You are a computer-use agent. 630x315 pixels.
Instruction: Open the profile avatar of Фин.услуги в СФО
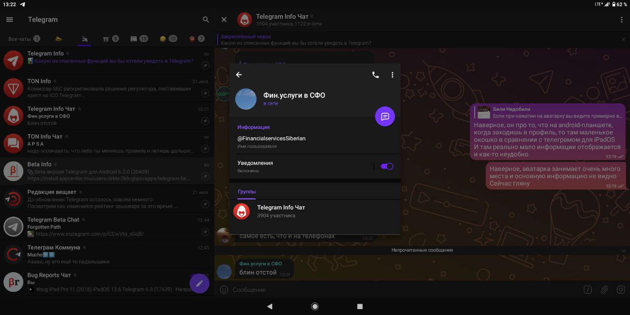(x=246, y=99)
